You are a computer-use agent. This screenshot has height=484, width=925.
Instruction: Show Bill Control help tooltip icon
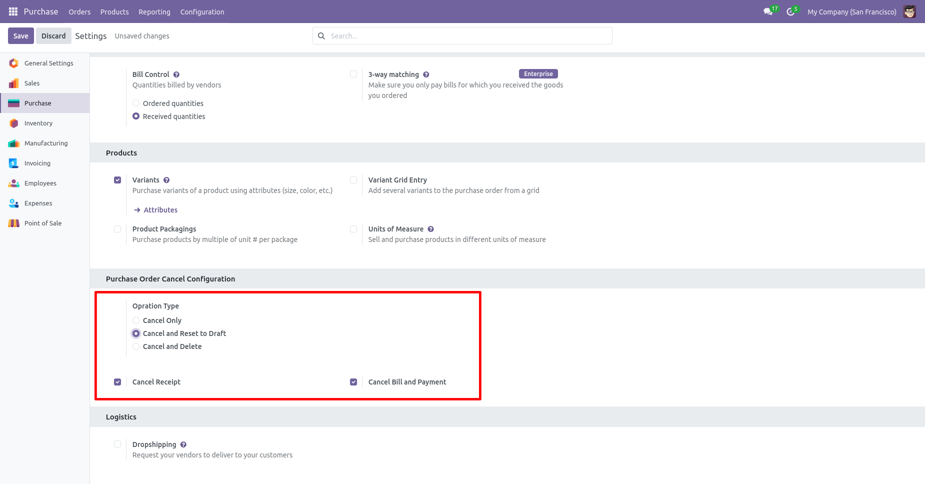click(x=176, y=74)
